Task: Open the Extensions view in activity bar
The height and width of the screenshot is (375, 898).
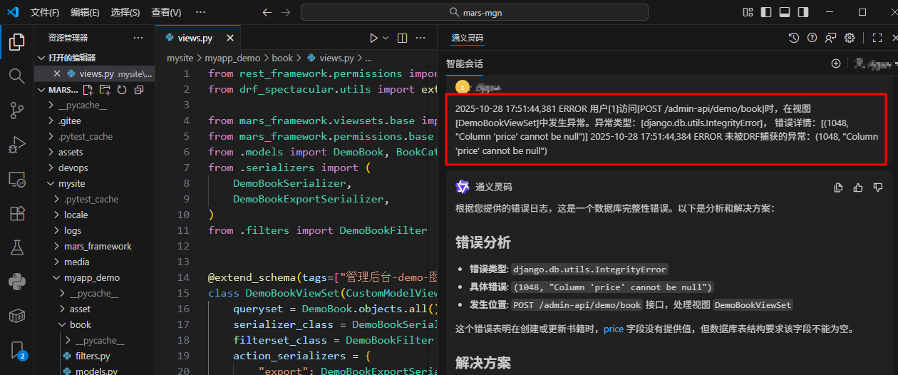Action: point(16,213)
